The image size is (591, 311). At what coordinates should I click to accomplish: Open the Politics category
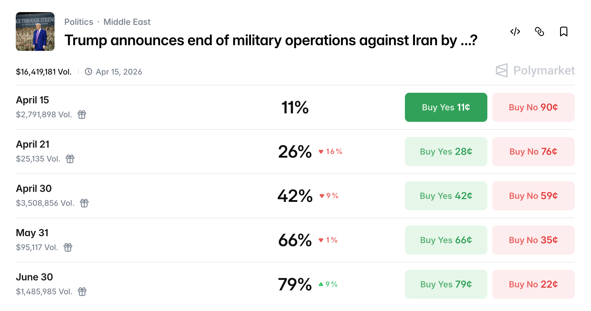click(78, 22)
